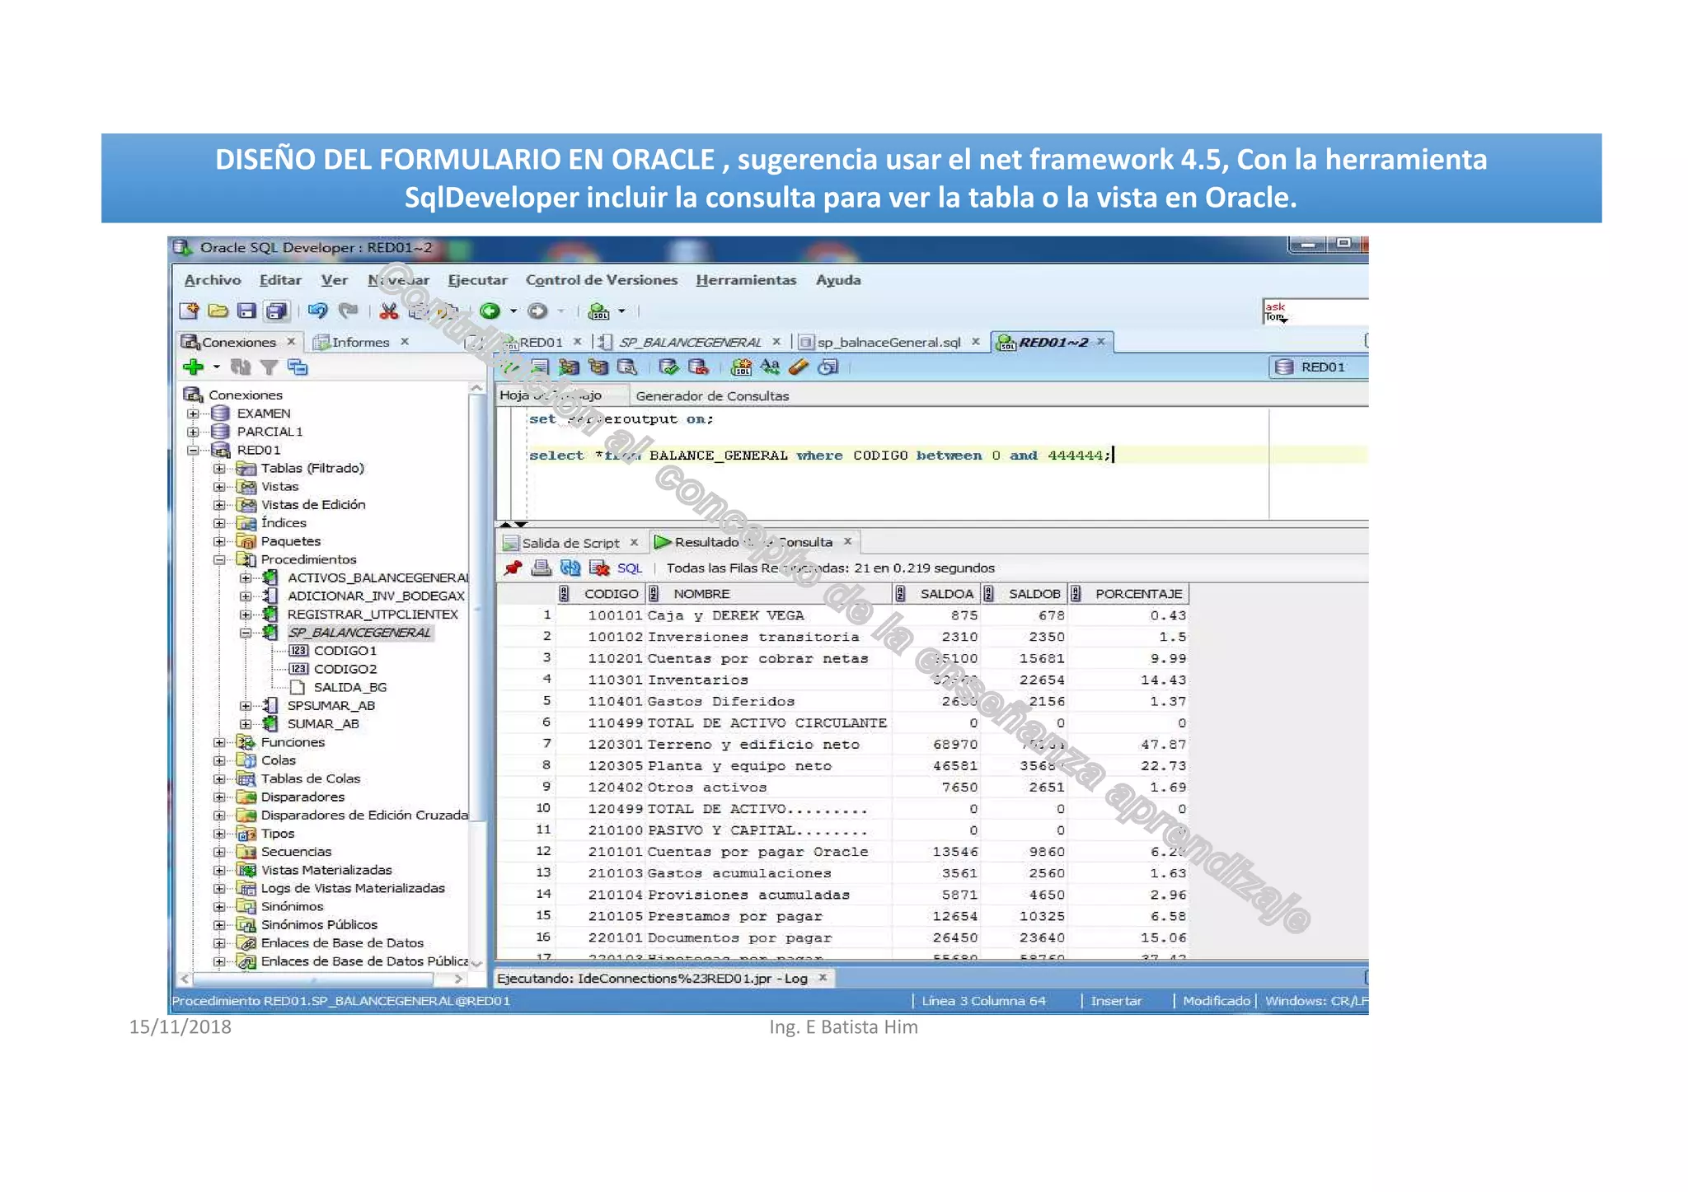Close the RED01~2 worksheet tab
The width and height of the screenshot is (1688, 1192).
(1100, 341)
